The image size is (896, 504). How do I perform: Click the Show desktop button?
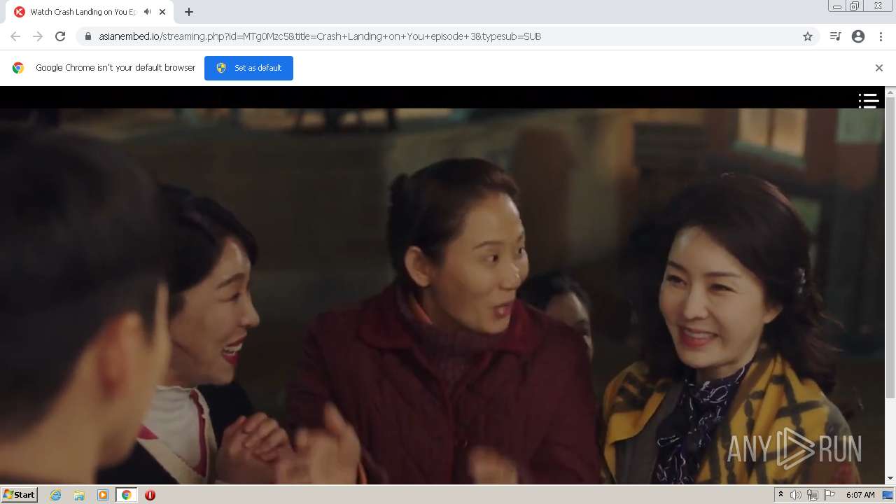(x=888, y=495)
